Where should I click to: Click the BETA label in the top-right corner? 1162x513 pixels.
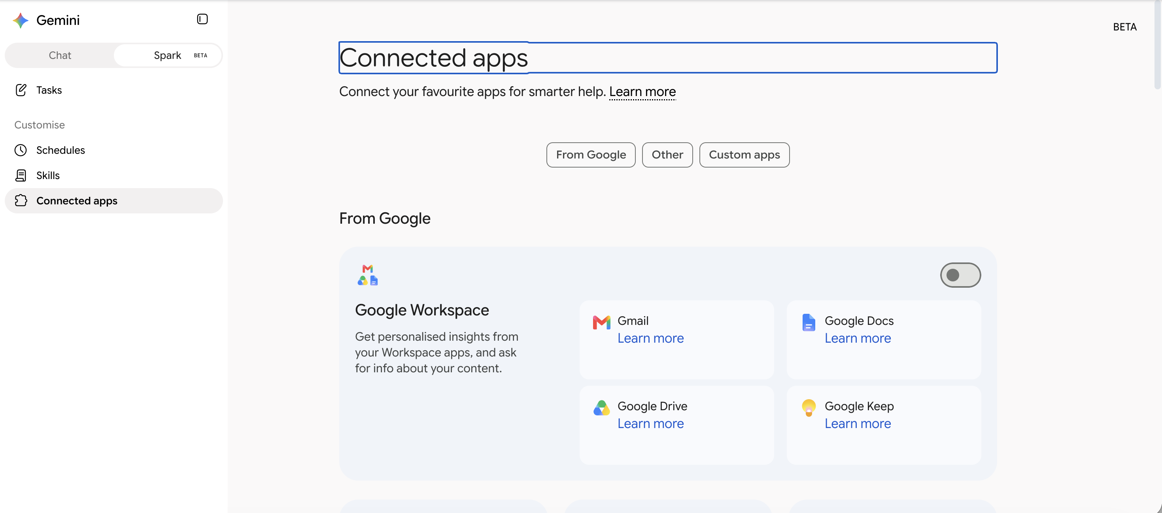[x=1124, y=27]
